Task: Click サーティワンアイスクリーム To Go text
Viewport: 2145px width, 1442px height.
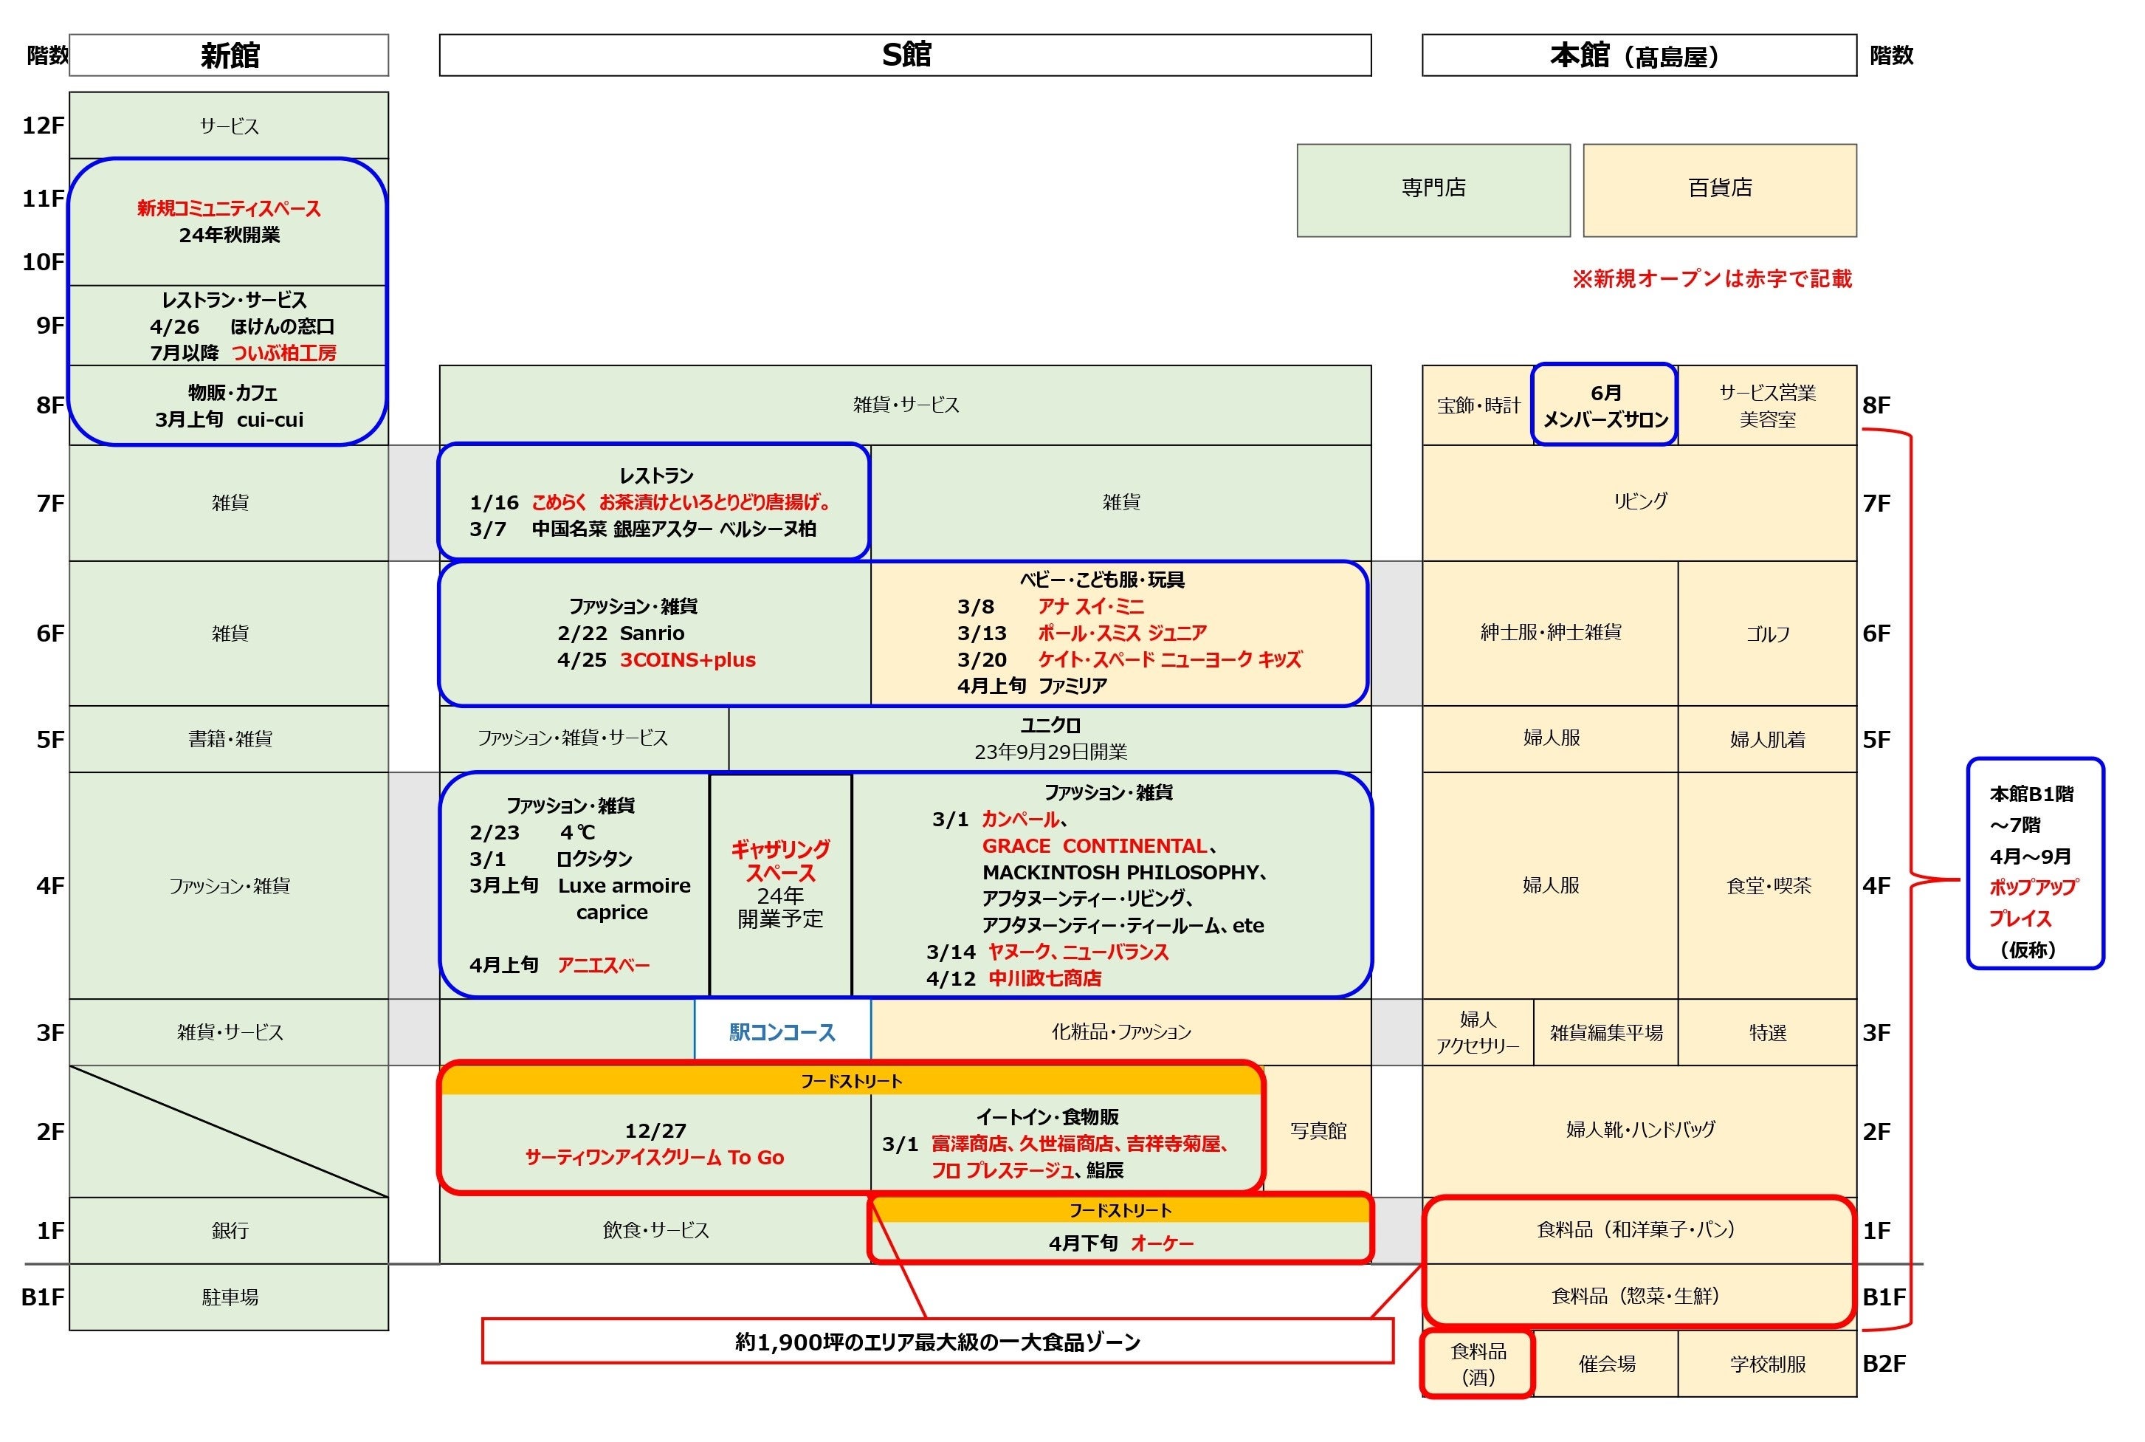Action: pyautogui.click(x=654, y=1157)
